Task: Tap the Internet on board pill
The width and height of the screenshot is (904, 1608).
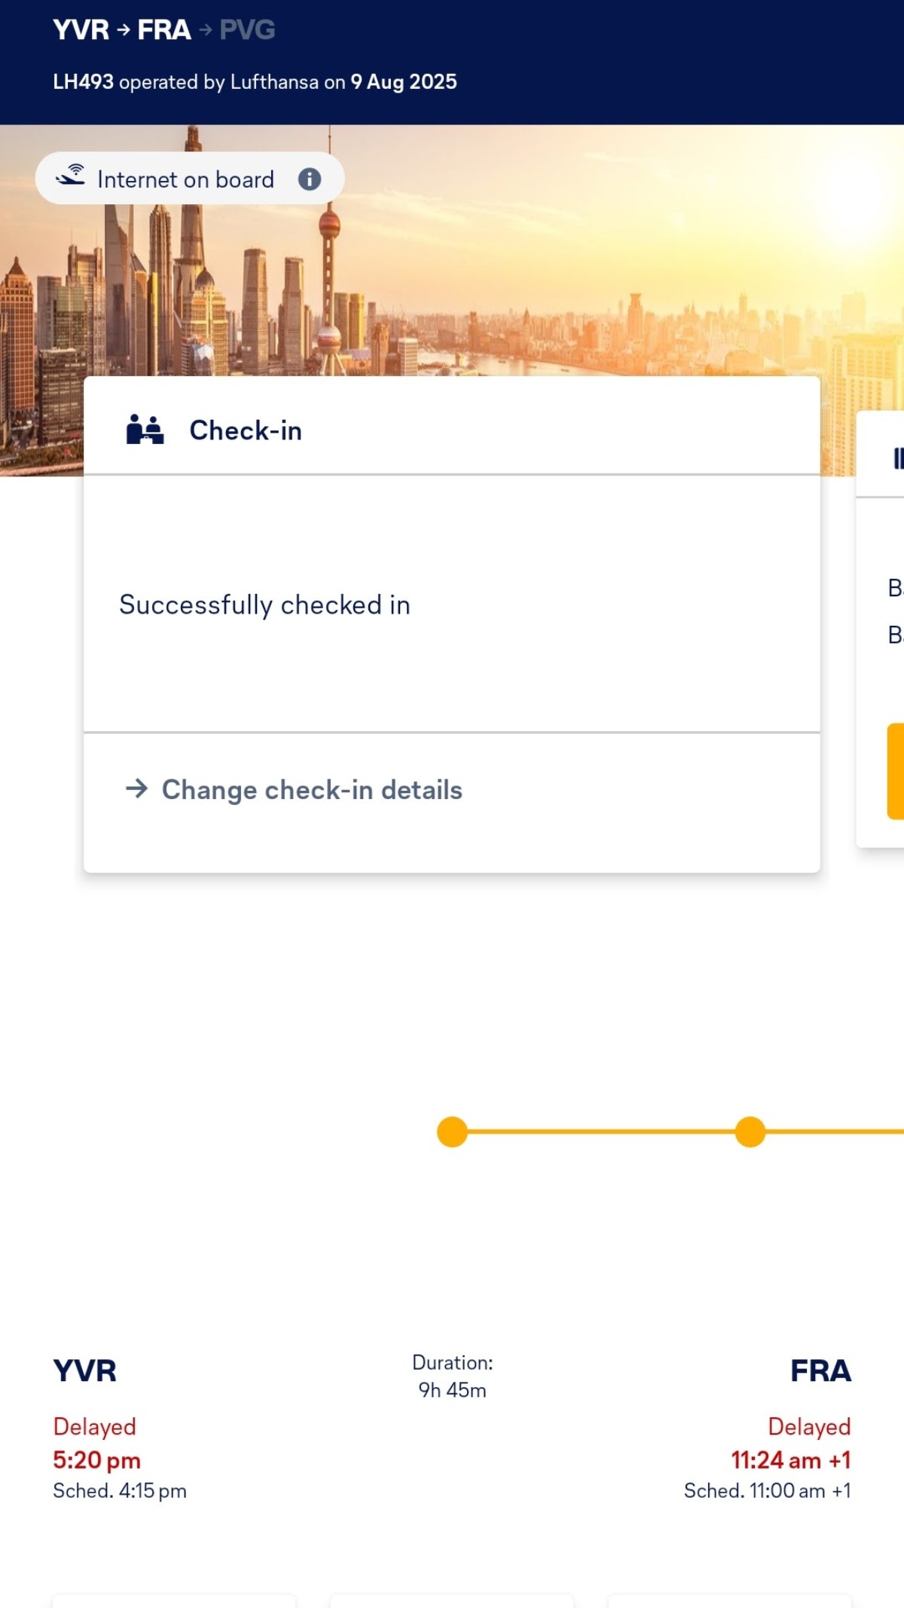Action: pos(190,178)
